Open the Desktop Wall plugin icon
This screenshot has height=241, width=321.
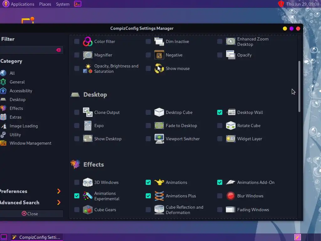click(x=230, y=113)
